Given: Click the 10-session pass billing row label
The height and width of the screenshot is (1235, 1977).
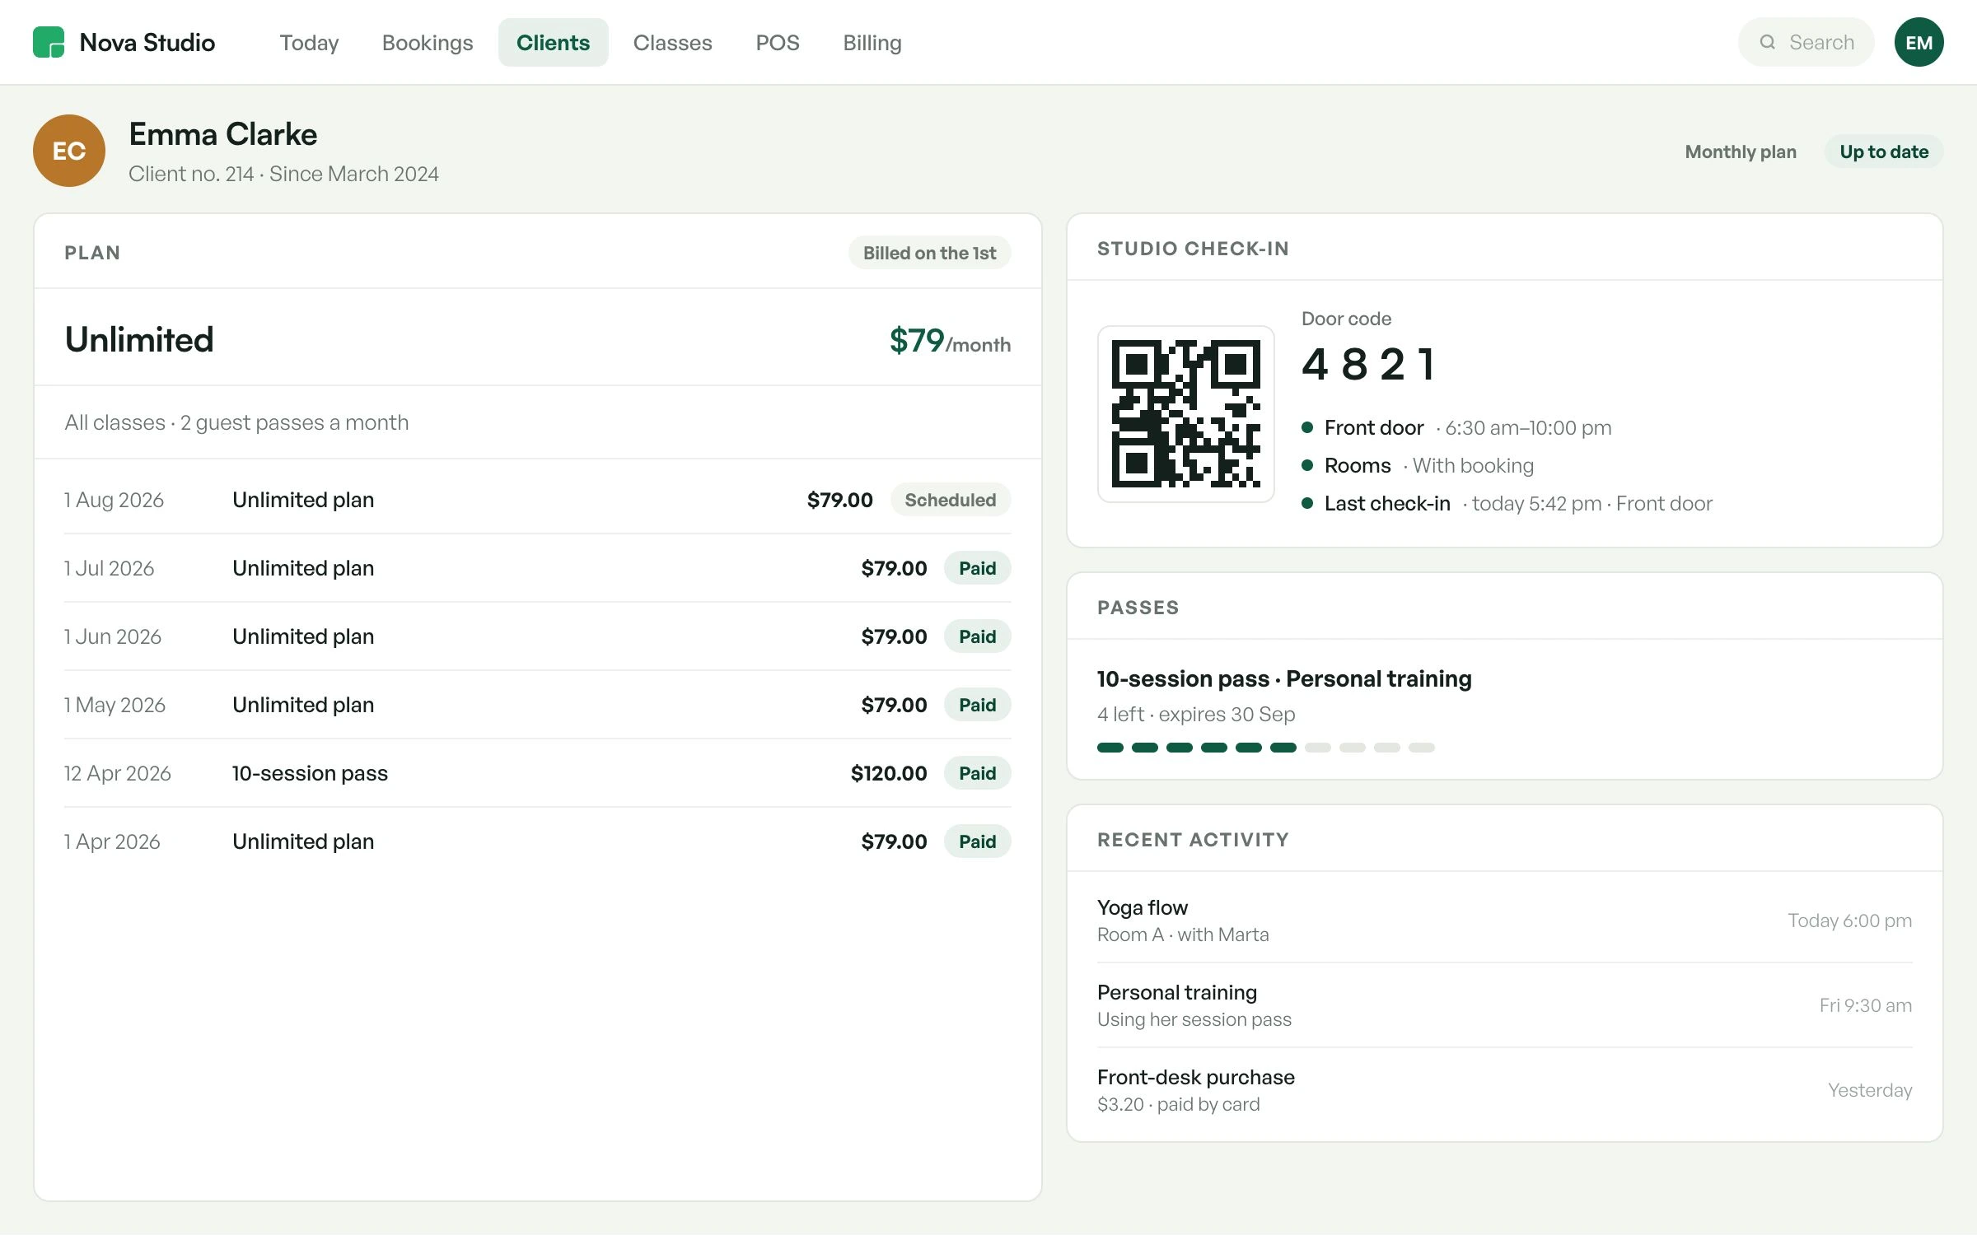Looking at the screenshot, I should [x=310, y=773].
